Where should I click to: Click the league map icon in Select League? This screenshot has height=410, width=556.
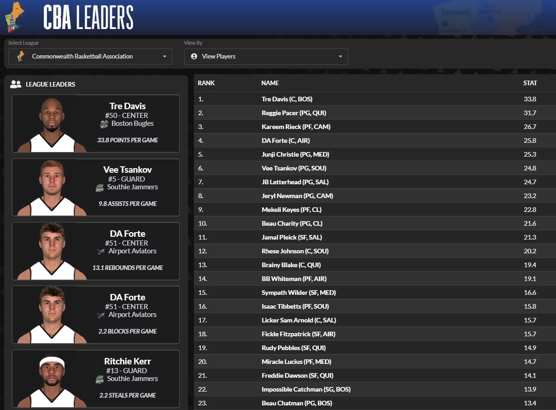tap(20, 56)
